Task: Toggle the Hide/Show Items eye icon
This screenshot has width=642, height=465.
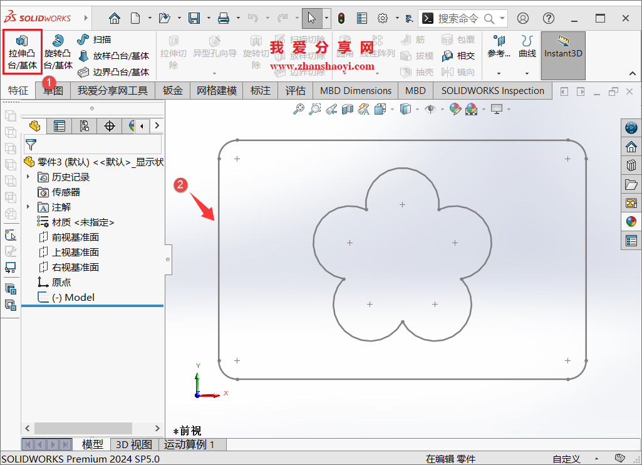Action: pyautogui.click(x=430, y=109)
